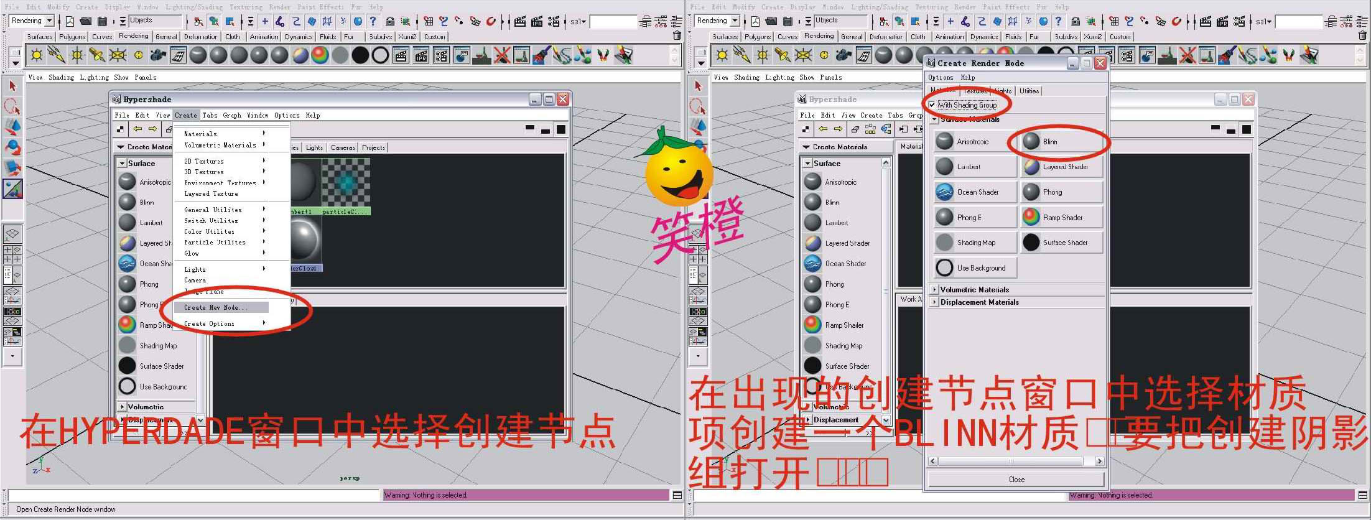This screenshot has height=520, width=1371.
Task: Click sel input field in left Maya status line
Action: (613, 22)
